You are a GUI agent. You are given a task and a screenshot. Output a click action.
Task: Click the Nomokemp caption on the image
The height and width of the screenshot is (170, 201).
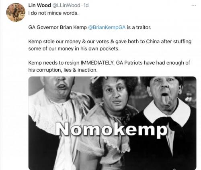(x=111, y=129)
